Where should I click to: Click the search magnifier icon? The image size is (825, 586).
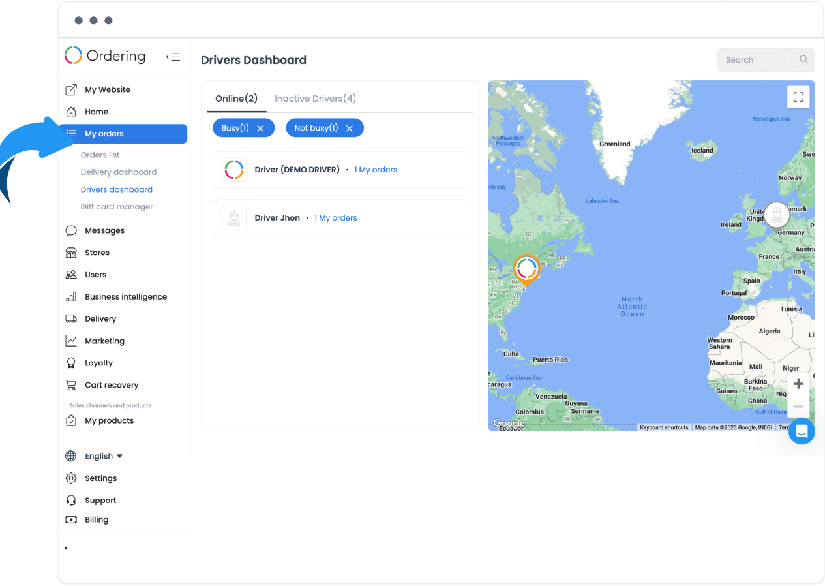pos(804,59)
